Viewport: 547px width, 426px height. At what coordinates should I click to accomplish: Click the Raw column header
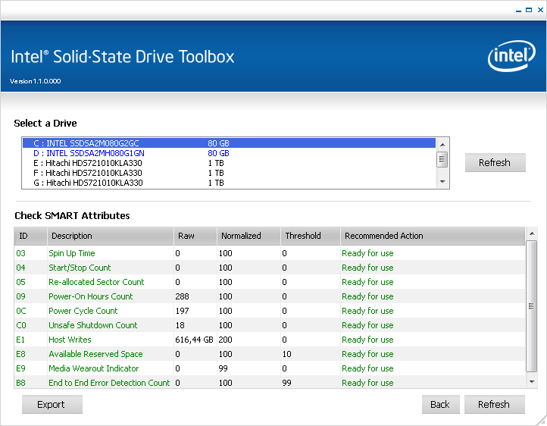click(x=195, y=236)
